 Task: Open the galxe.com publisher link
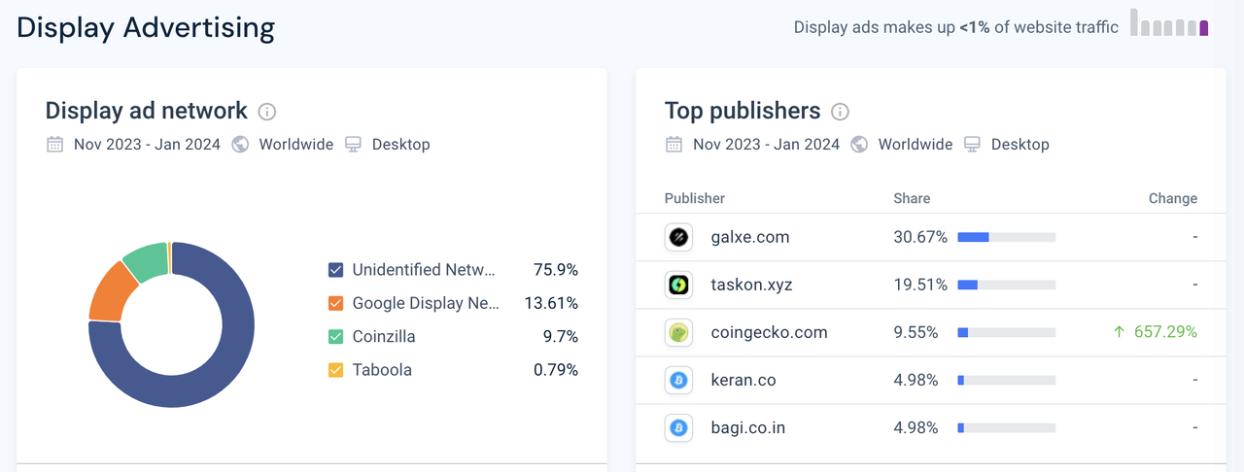click(x=749, y=237)
